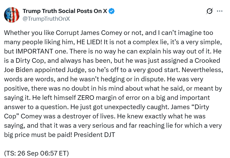
Task: Open the flag-themed profile avatar
Action: tap(12, 15)
